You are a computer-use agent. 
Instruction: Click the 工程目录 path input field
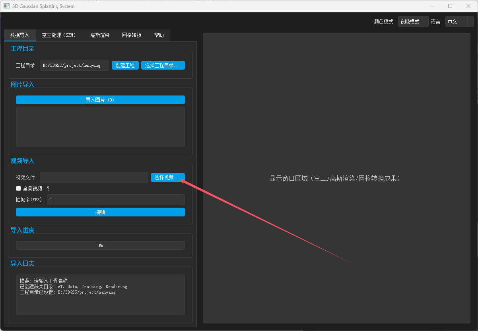74,65
